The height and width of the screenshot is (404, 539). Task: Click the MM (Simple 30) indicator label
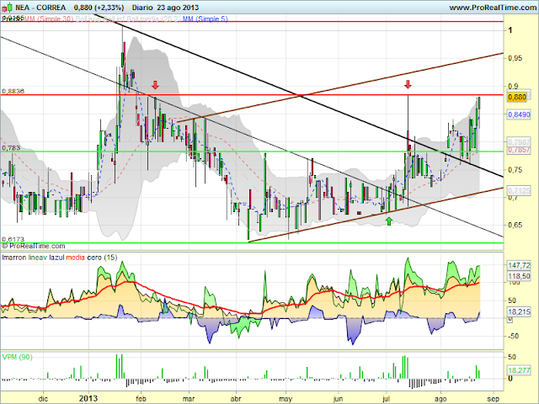point(50,19)
